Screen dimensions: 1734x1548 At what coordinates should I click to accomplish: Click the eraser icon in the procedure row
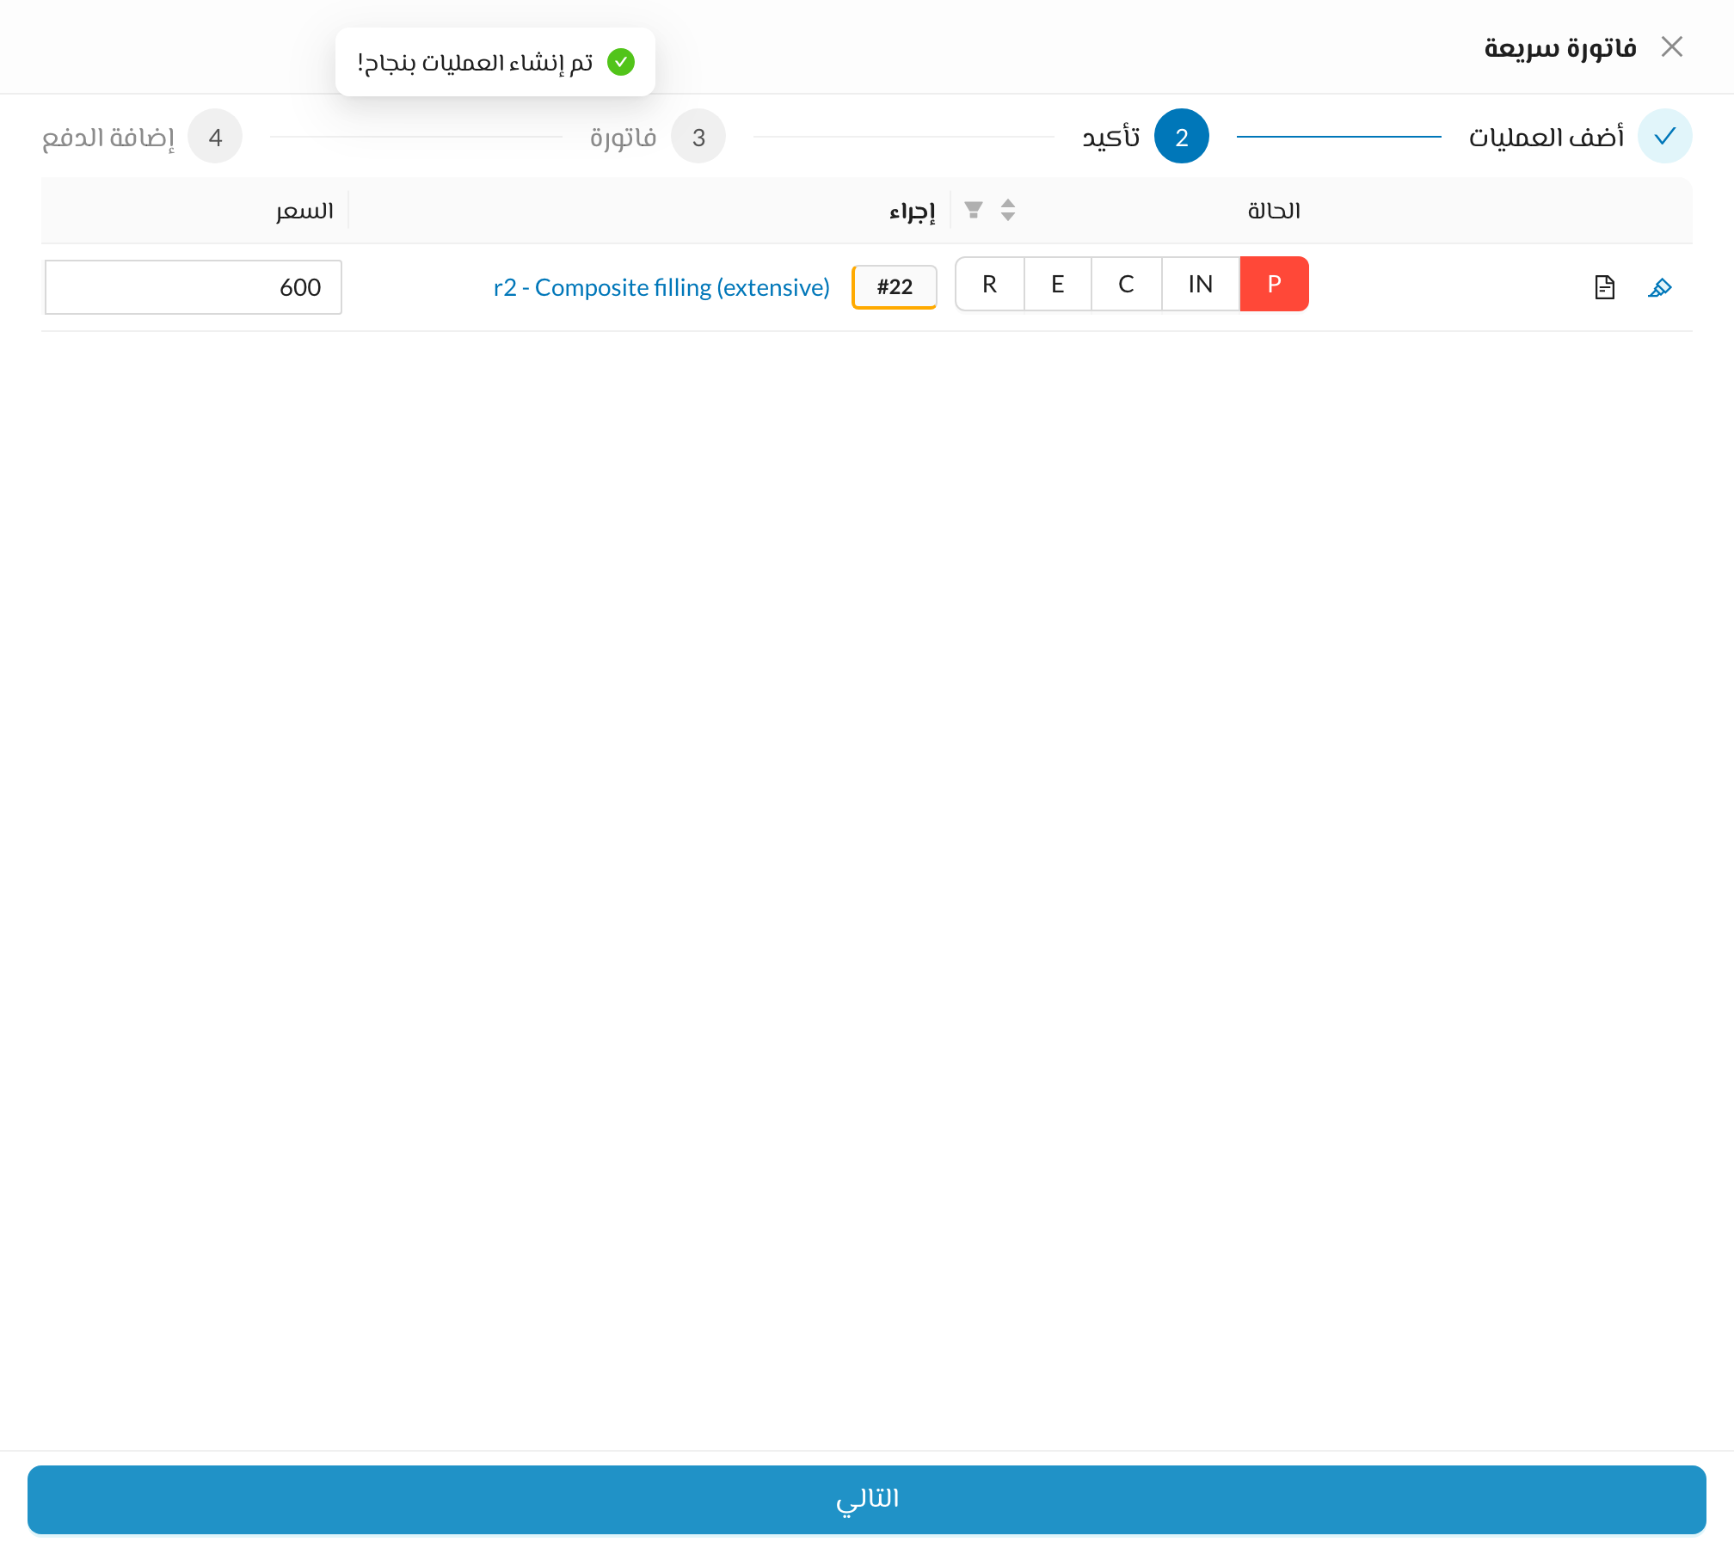pyautogui.click(x=1660, y=287)
